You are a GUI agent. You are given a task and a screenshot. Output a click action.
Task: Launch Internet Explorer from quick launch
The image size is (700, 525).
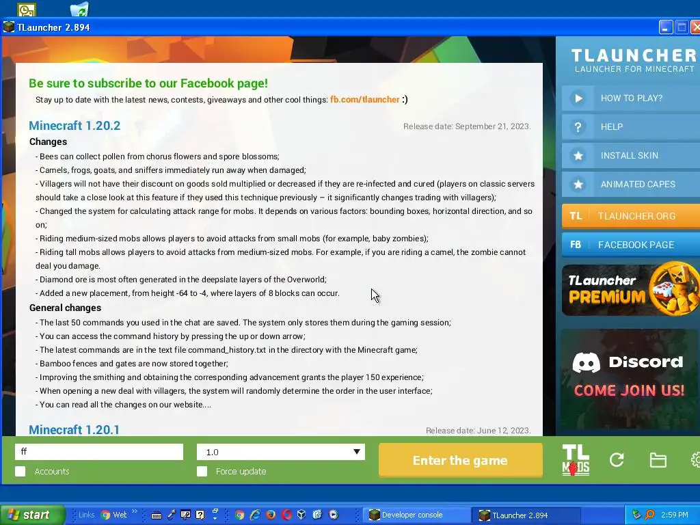pos(256,515)
